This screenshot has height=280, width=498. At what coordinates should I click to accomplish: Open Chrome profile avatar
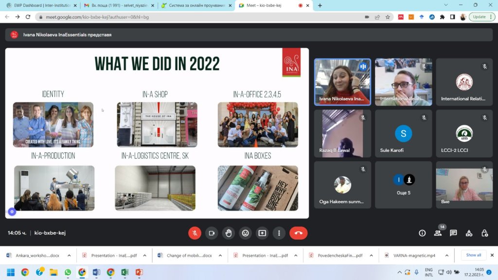[463, 17]
